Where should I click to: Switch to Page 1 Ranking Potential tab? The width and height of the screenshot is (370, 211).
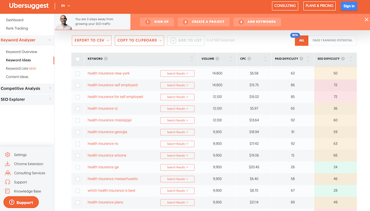pyautogui.click(x=332, y=41)
